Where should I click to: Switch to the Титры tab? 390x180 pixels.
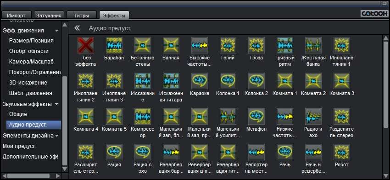[x=81, y=16]
